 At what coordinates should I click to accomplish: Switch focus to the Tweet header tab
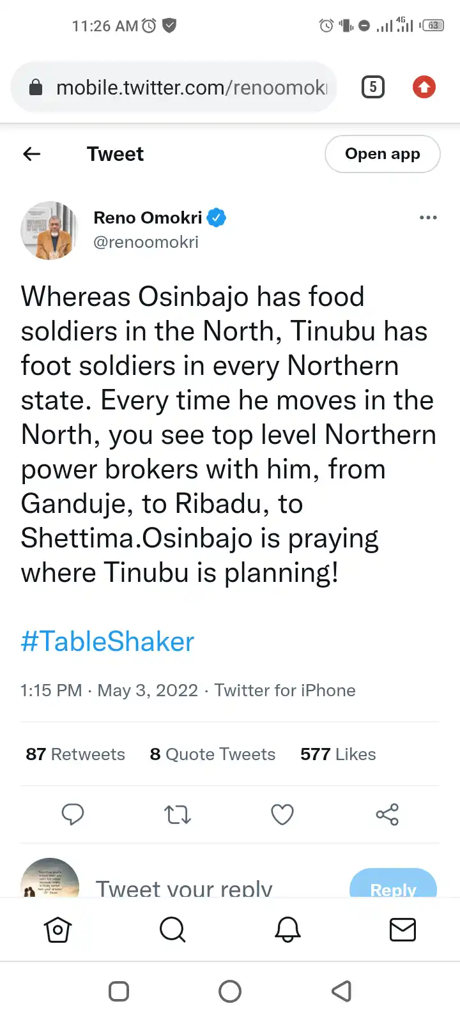(x=115, y=154)
